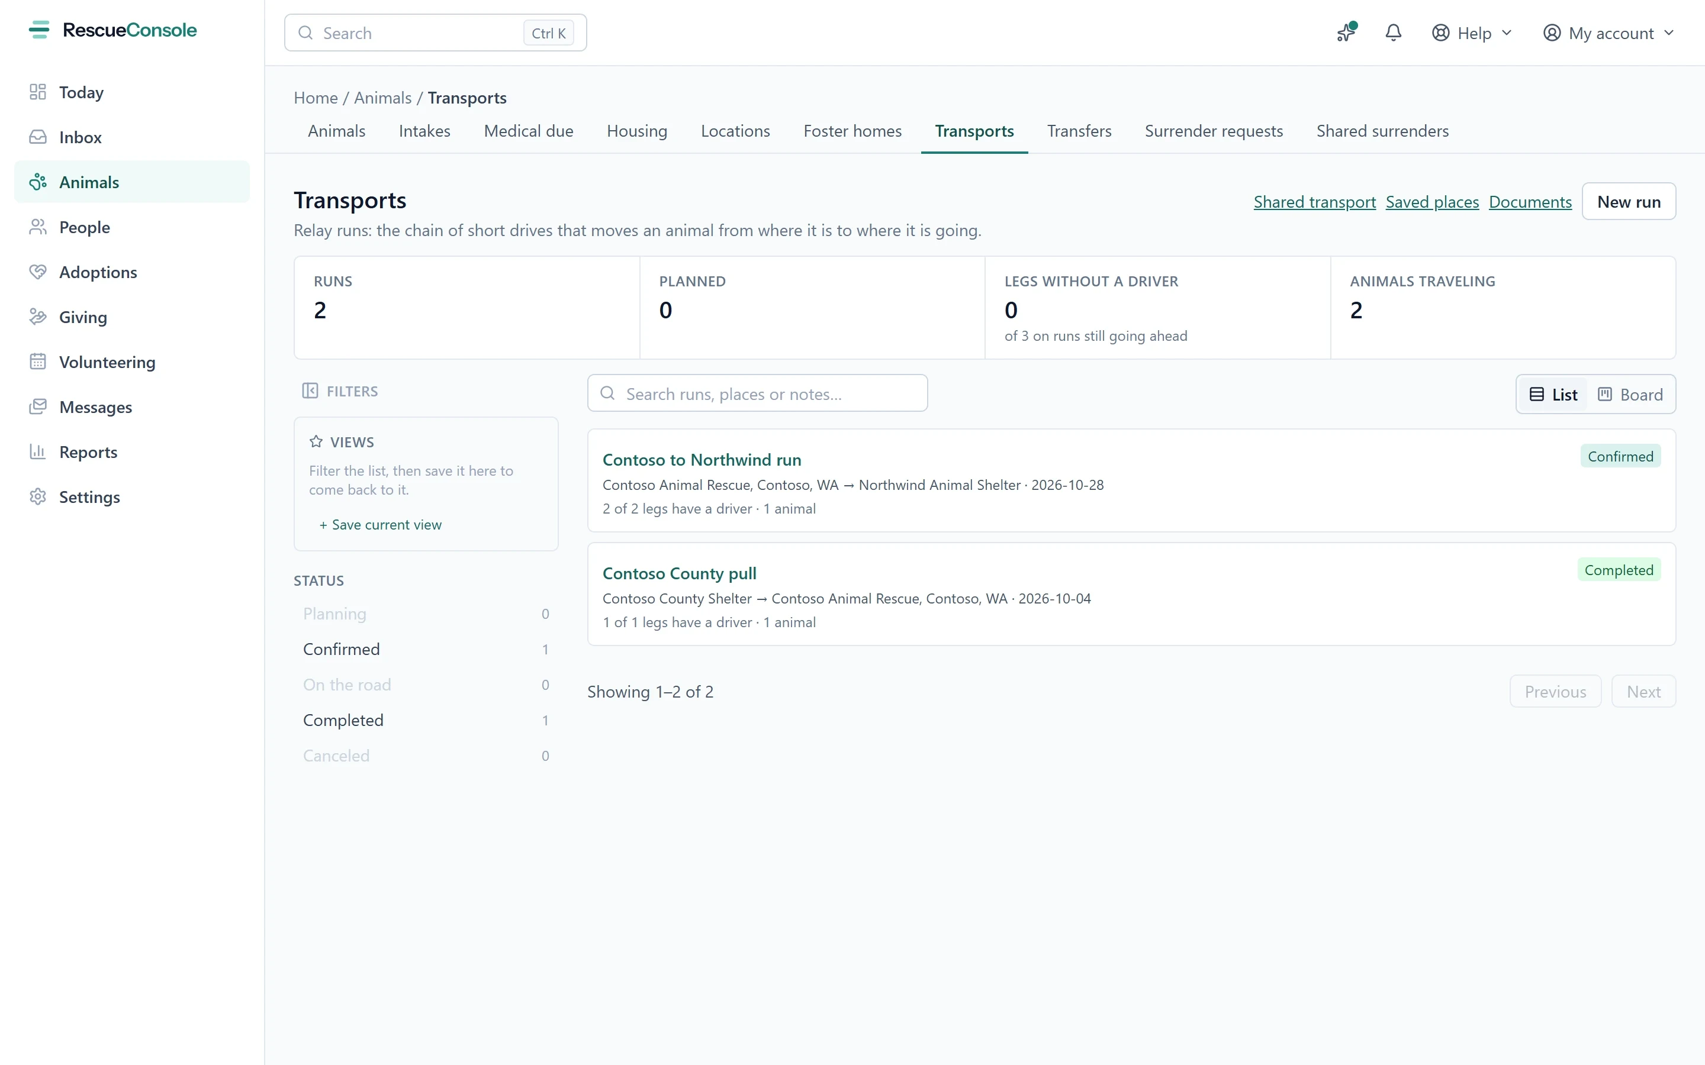Open Reports section
This screenshot has height=1065, width=1705.
pyautogui.click(x=132, y=452)
